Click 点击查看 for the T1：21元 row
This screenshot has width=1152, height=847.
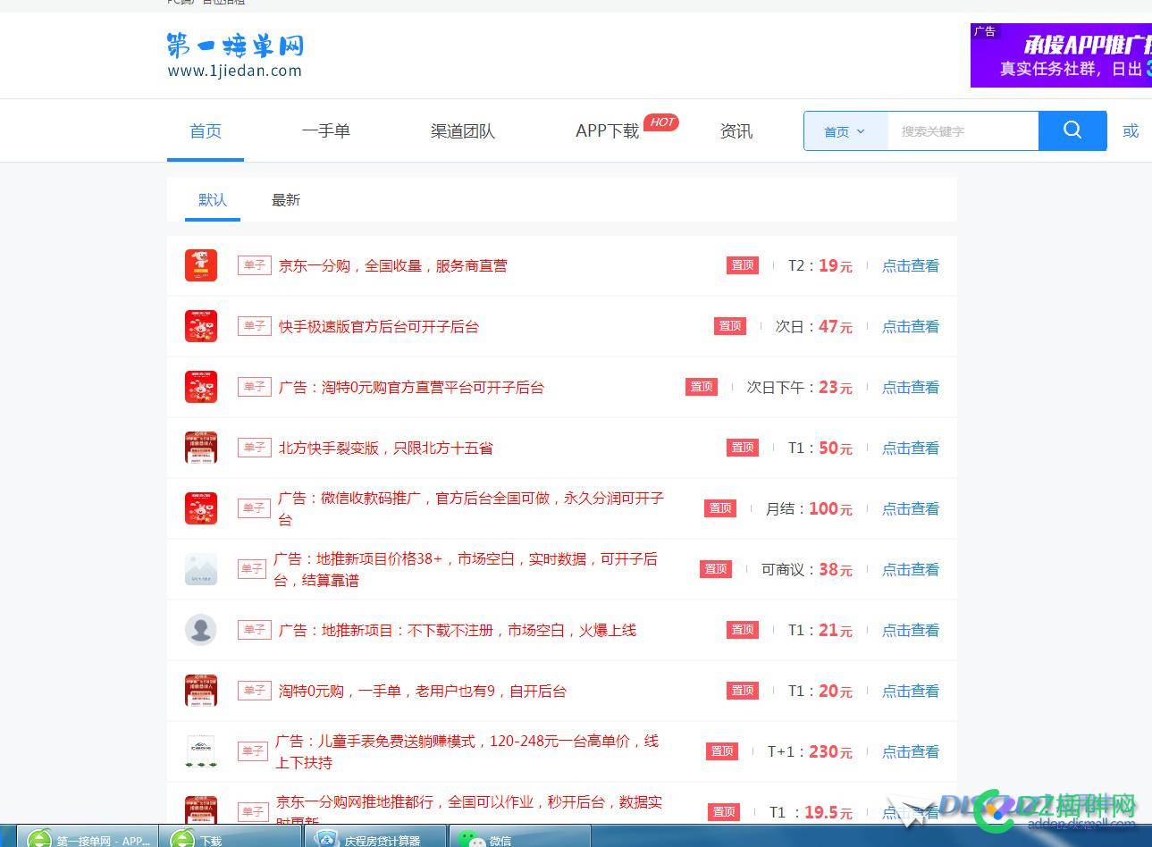click(x=911, y=630)
